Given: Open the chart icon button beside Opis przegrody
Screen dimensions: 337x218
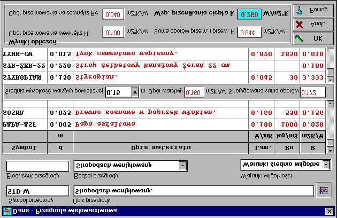Looking at the screenshot, I should pyautogui.click(x=324, y=190).
